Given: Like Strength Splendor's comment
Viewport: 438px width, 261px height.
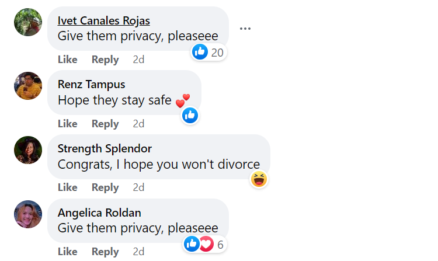Looking at the screenshot, I should pos(68,187).
